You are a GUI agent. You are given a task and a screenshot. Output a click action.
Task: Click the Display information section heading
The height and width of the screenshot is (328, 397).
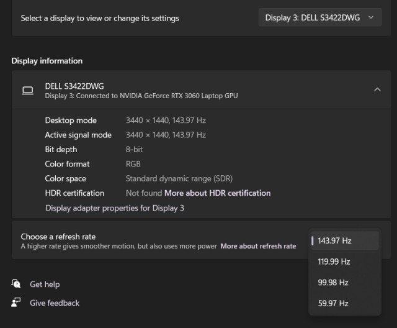pos(47,61)
